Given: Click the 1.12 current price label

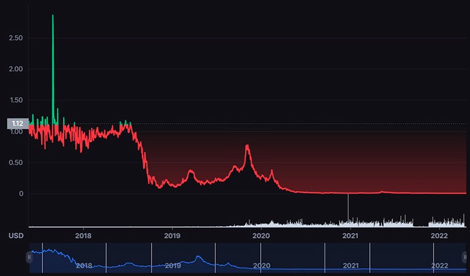Looking at the screenshot, I should point(18,124).
